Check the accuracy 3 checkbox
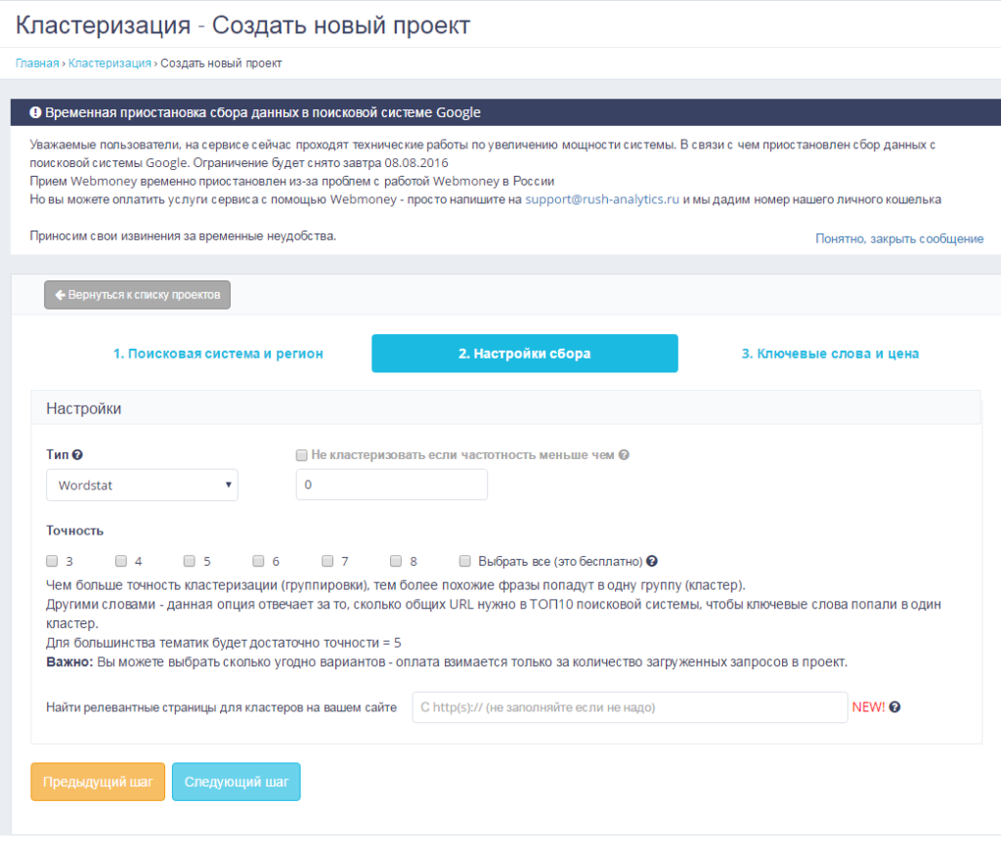 [52, 562]
